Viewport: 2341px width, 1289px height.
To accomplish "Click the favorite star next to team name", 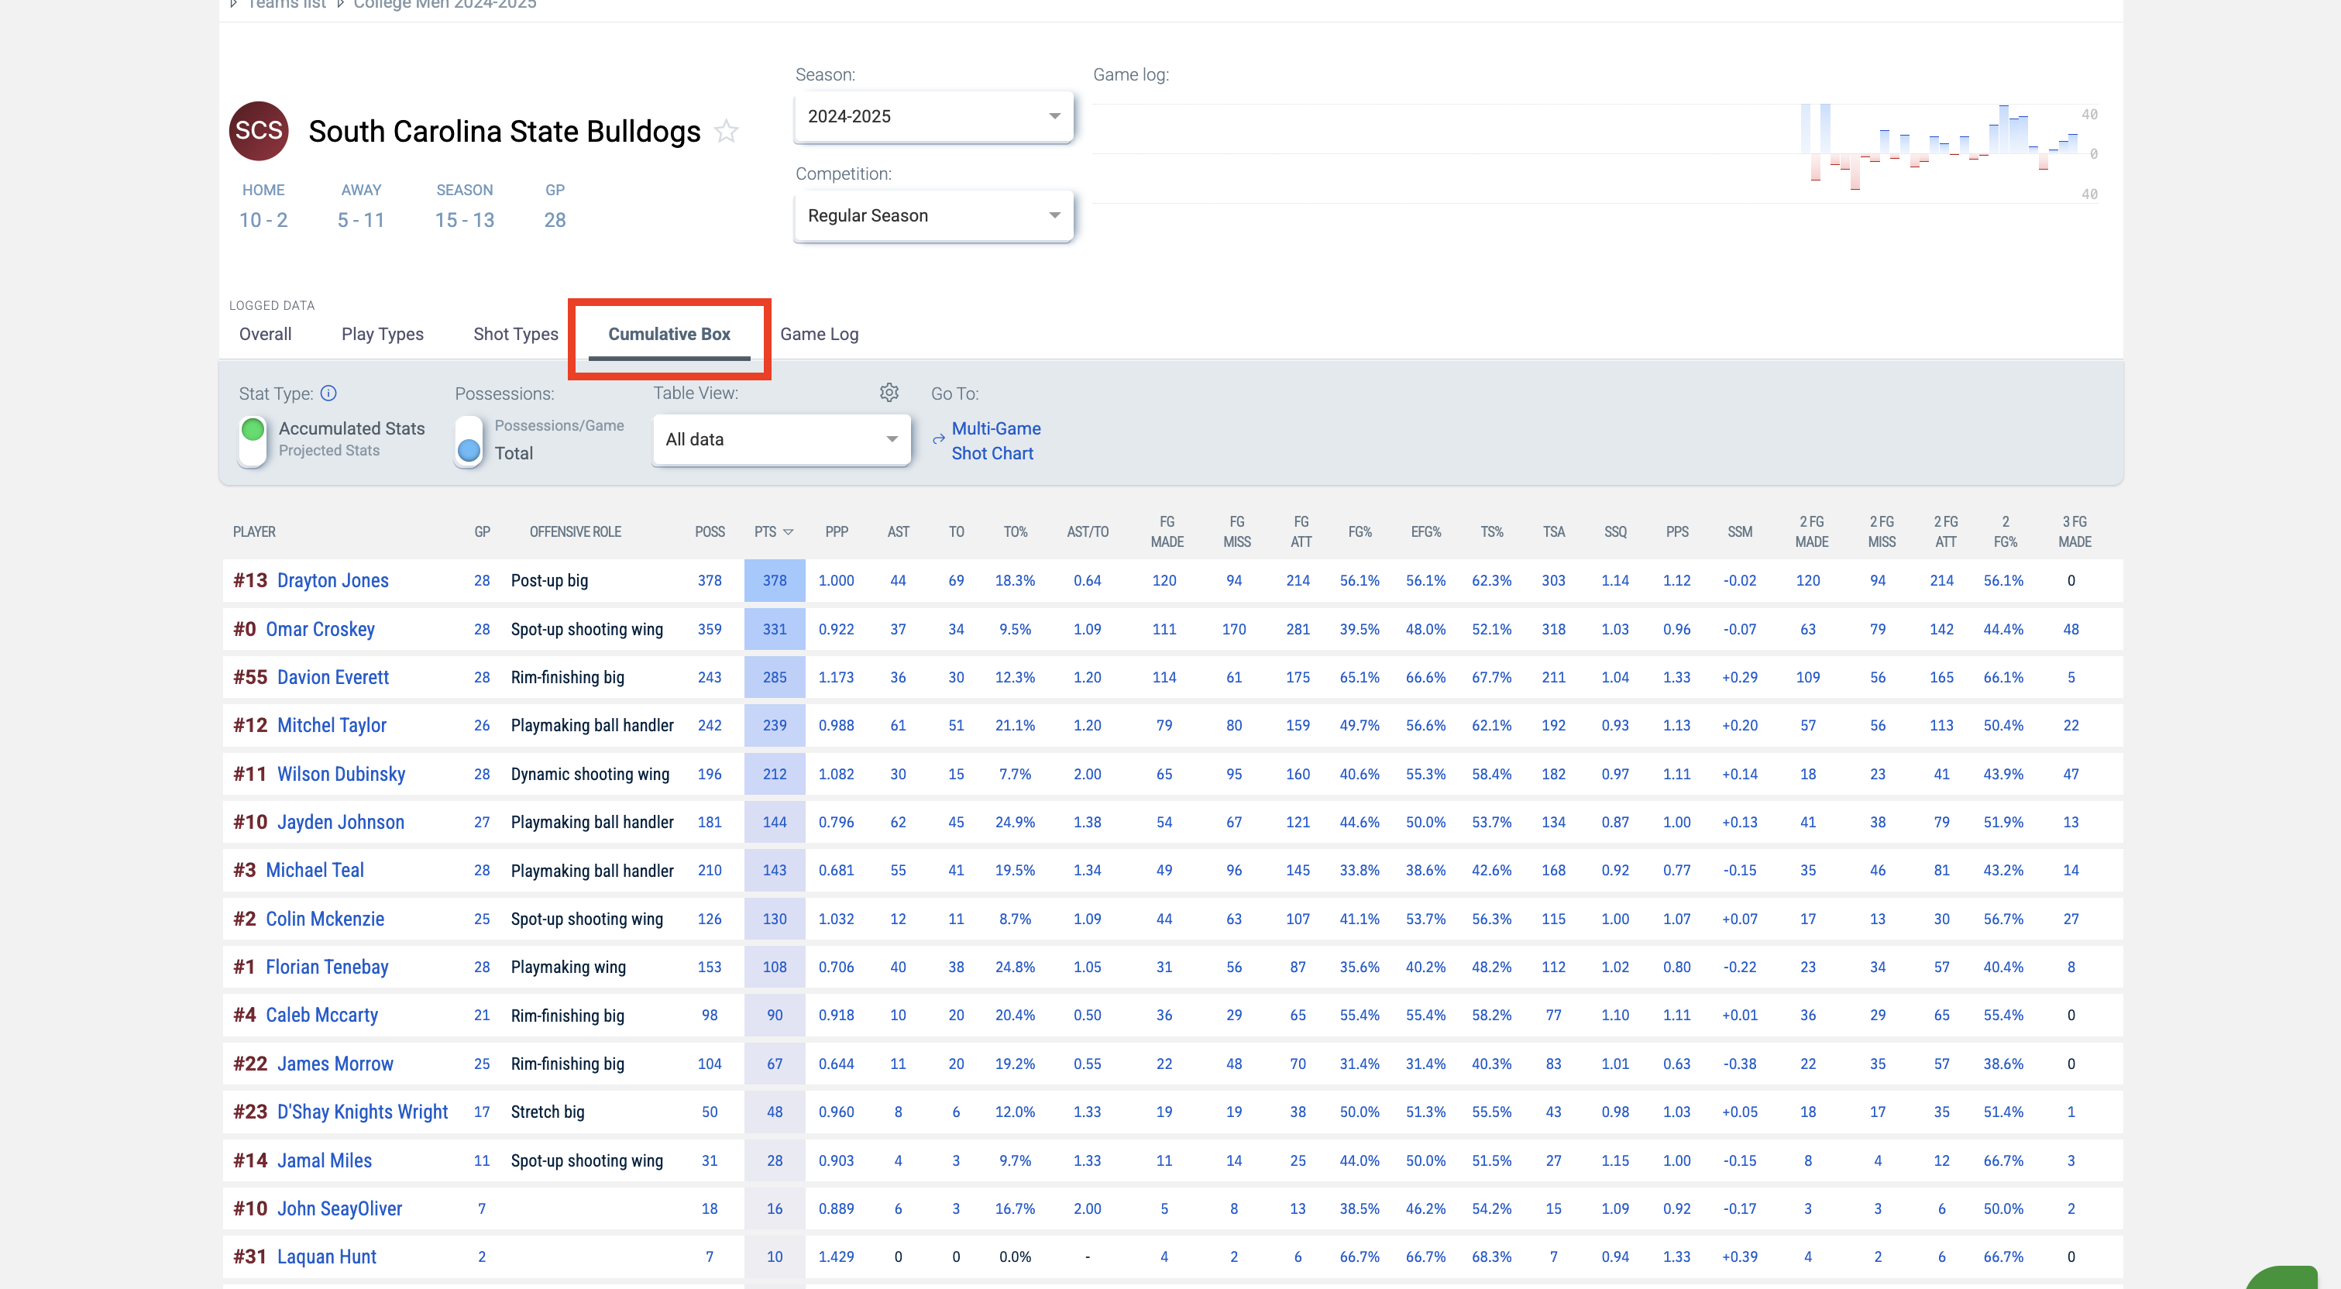I will [726, 132].
